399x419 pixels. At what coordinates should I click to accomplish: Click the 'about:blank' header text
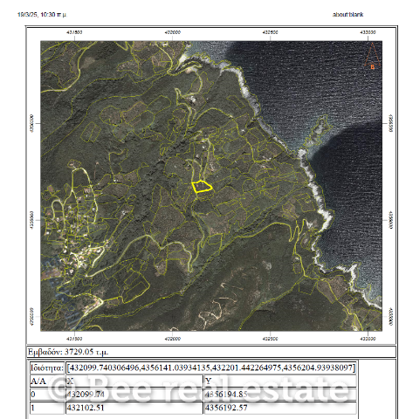point(347,15)
